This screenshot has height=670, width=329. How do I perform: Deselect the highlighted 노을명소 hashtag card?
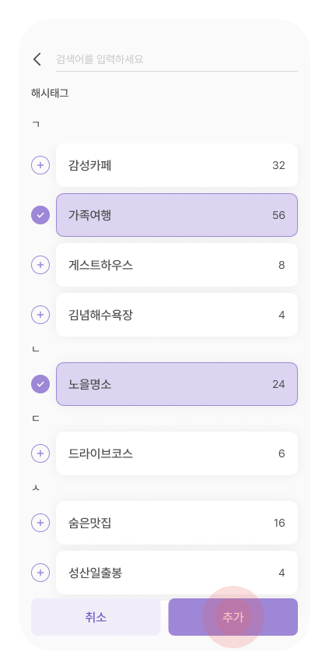click(x=177, y=384)
